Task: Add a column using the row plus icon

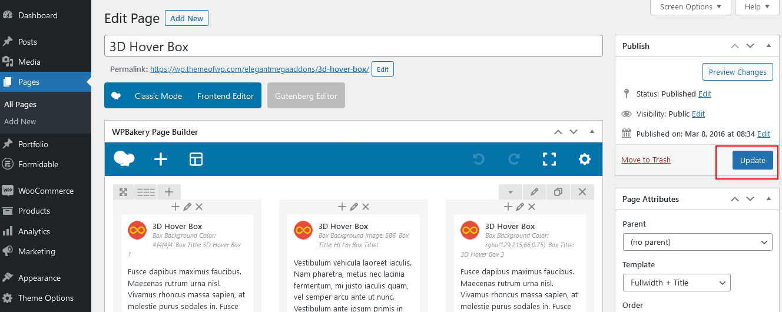Action: (168, 192)
